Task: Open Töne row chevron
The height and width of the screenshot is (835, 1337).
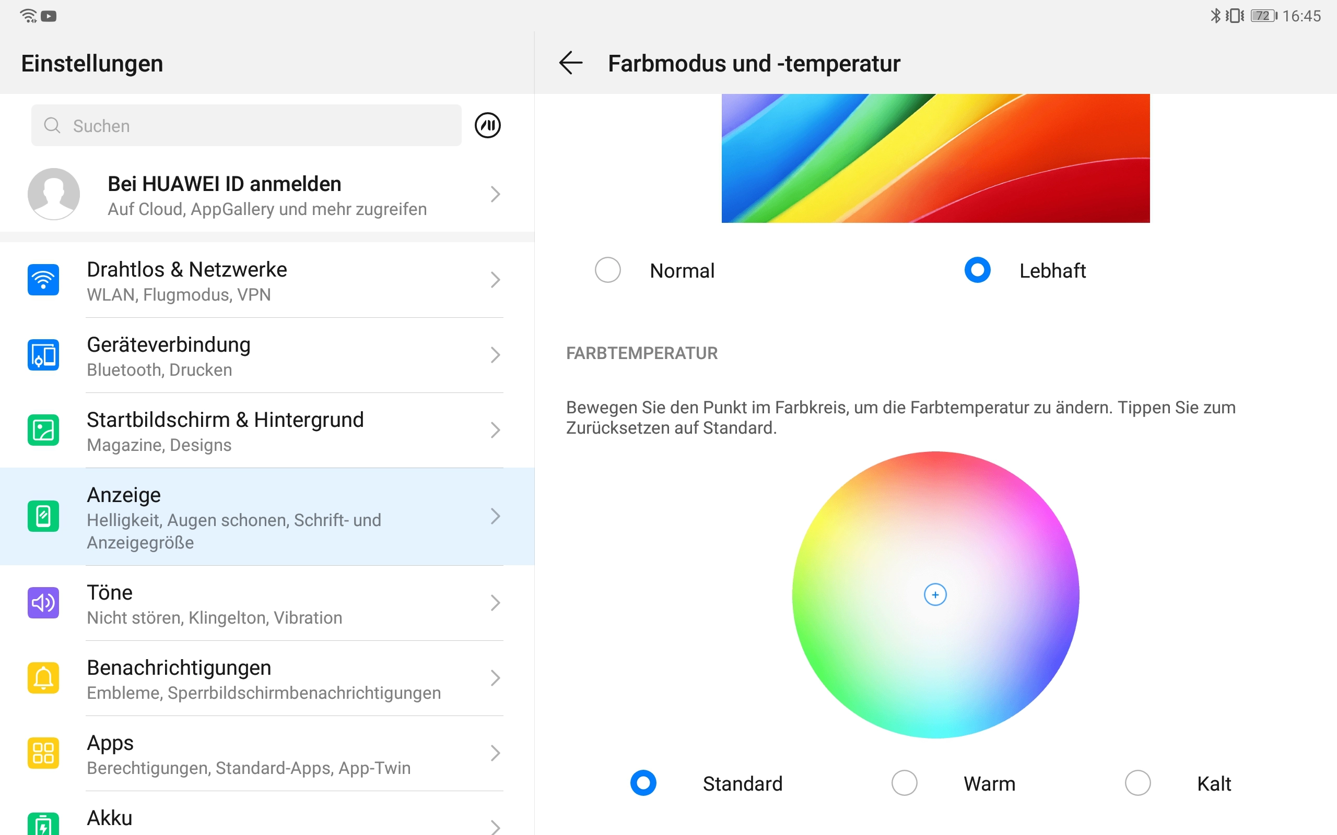Action: 496,602
